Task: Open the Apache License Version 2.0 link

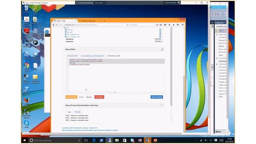Action: [x=80, y=128]
